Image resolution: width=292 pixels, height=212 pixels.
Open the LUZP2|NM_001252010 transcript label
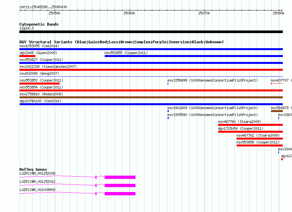point(37,182)
